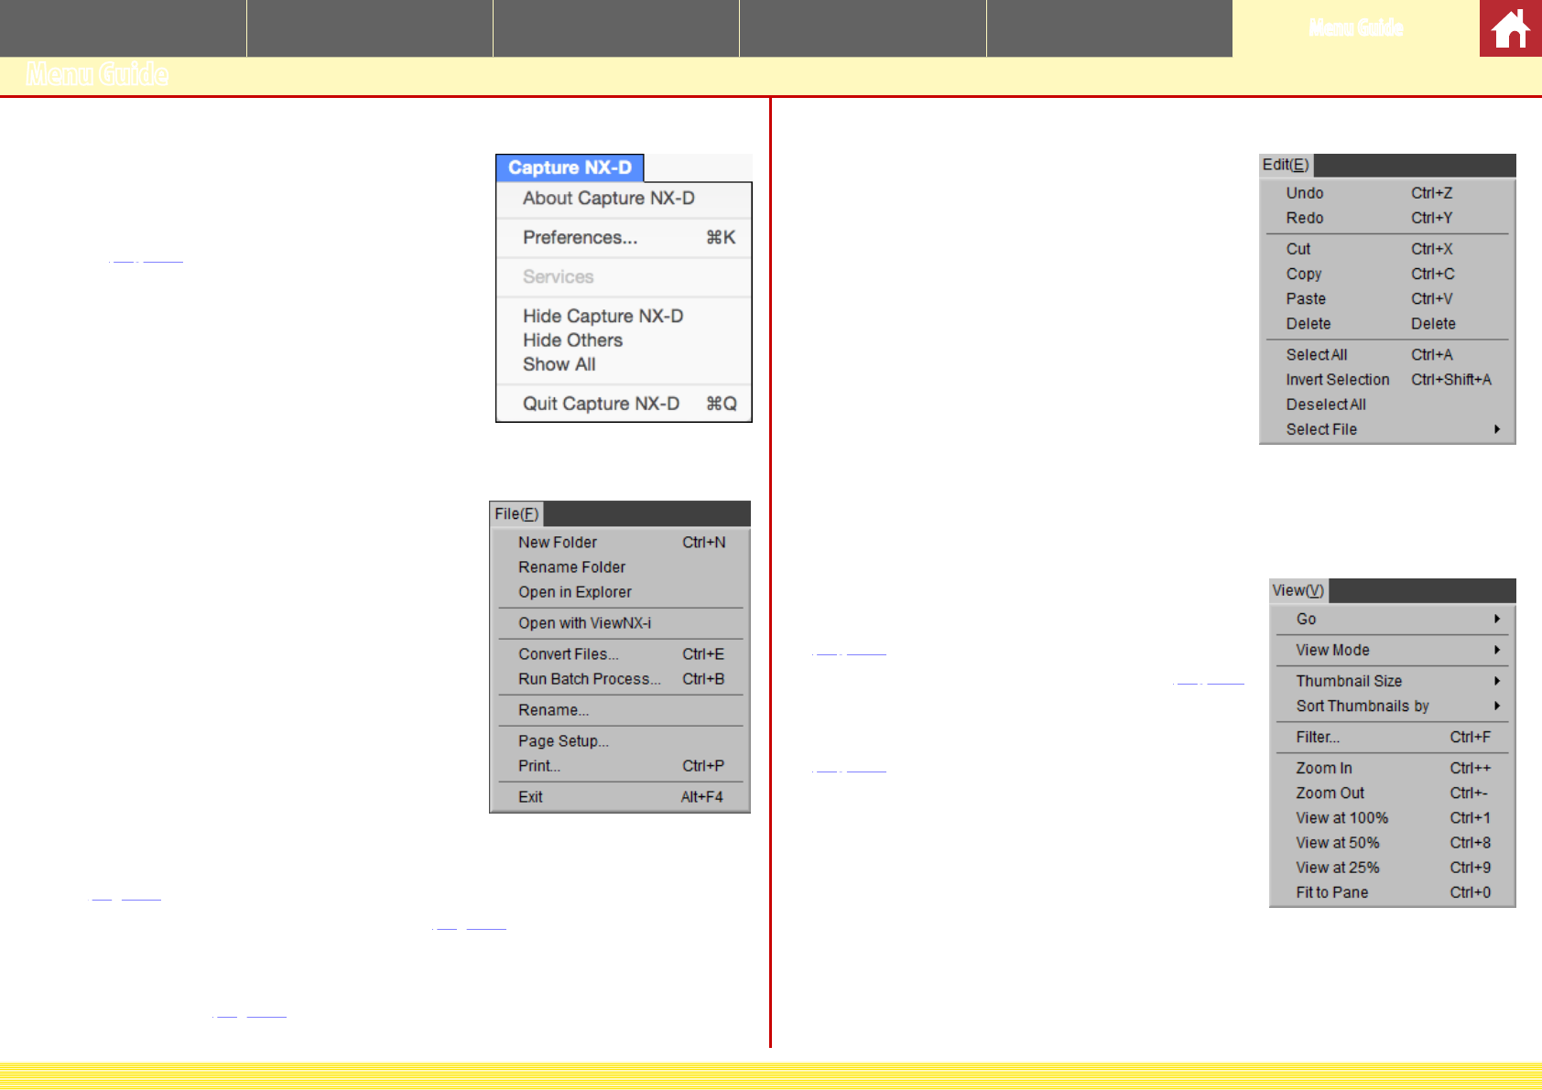This screenshot has height=1090, width=1542.
Task: Click the Rename... entry below Run Batch Process
Action: (x=620, y=710)
